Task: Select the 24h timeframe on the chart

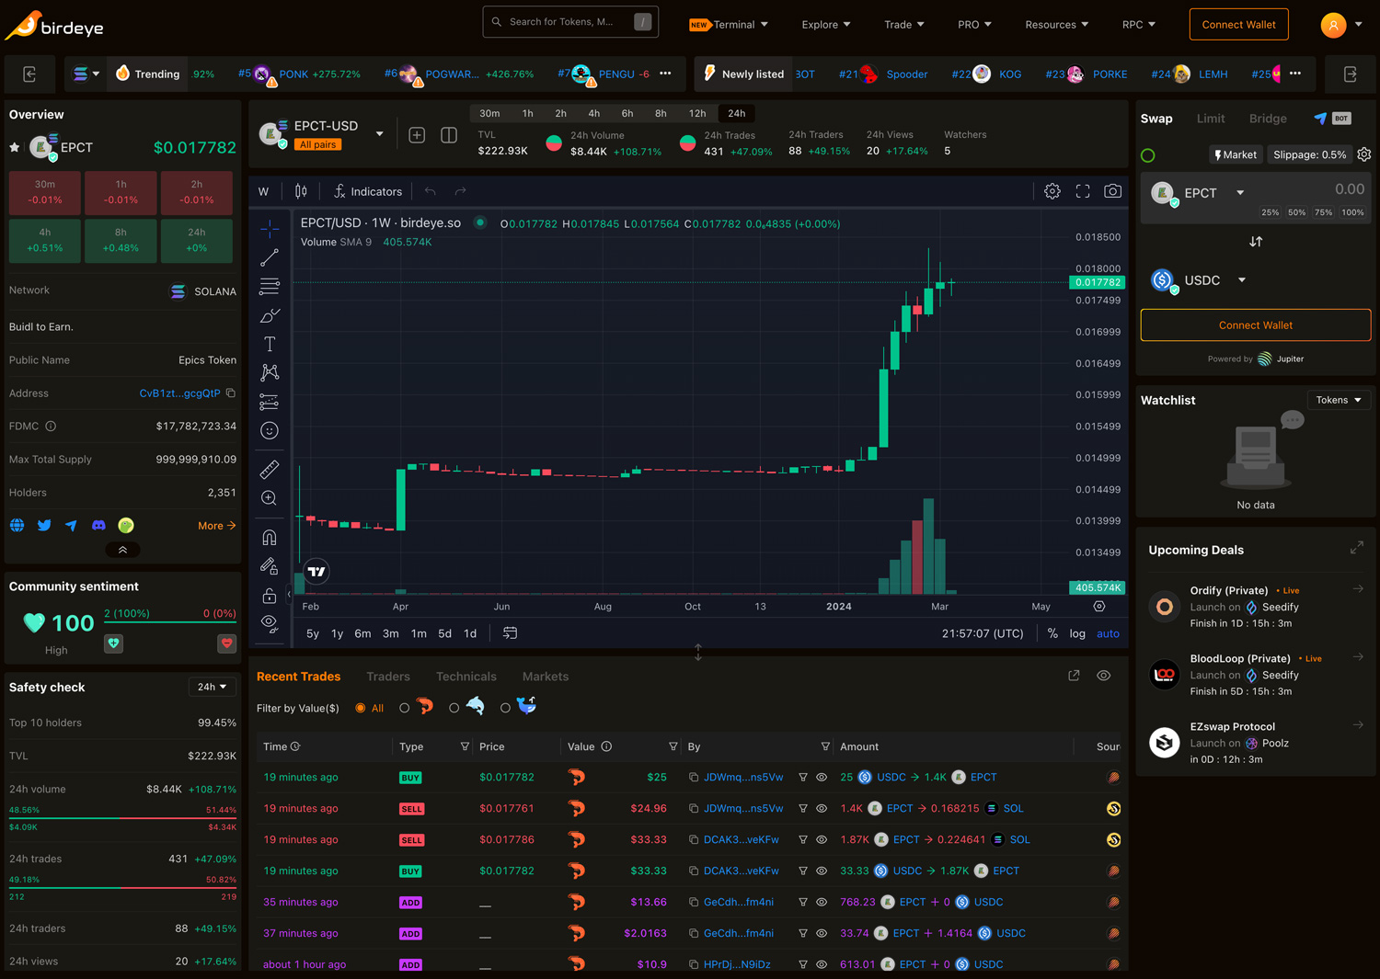Action: click(736, 113)
